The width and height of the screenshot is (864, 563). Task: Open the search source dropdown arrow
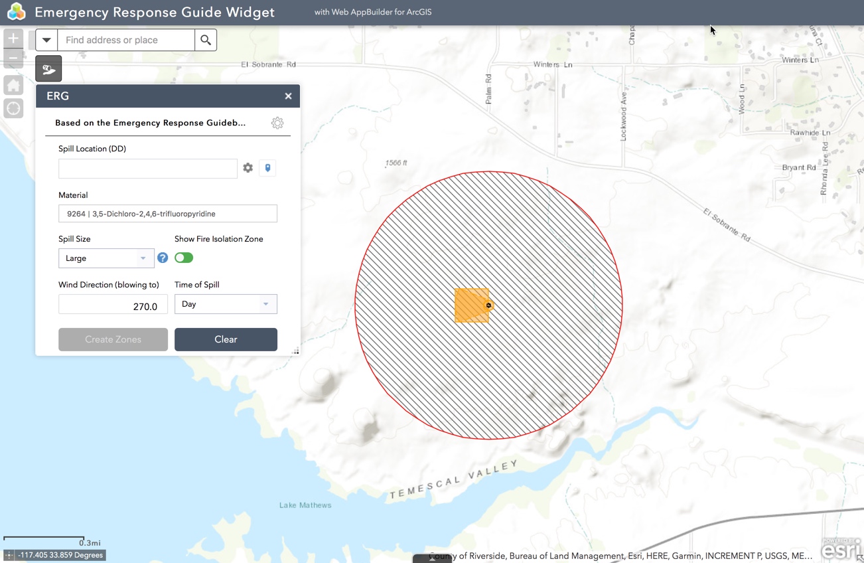46,40
